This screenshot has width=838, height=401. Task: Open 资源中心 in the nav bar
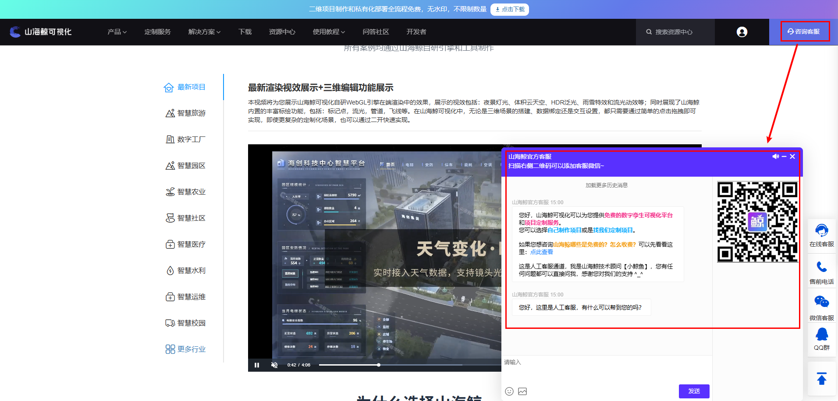click(x=282, y=32)
